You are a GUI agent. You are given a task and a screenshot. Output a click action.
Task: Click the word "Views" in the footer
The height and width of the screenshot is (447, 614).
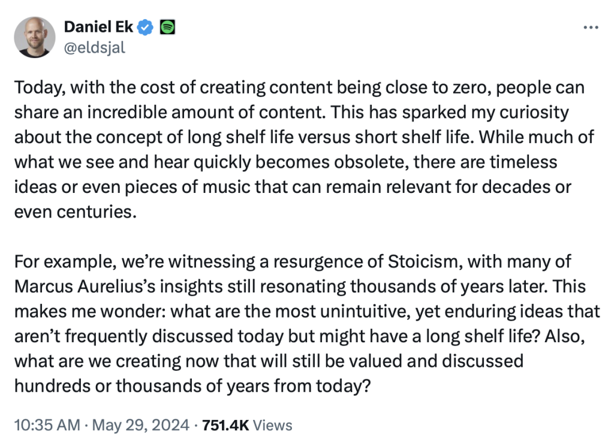coord(273,425)
